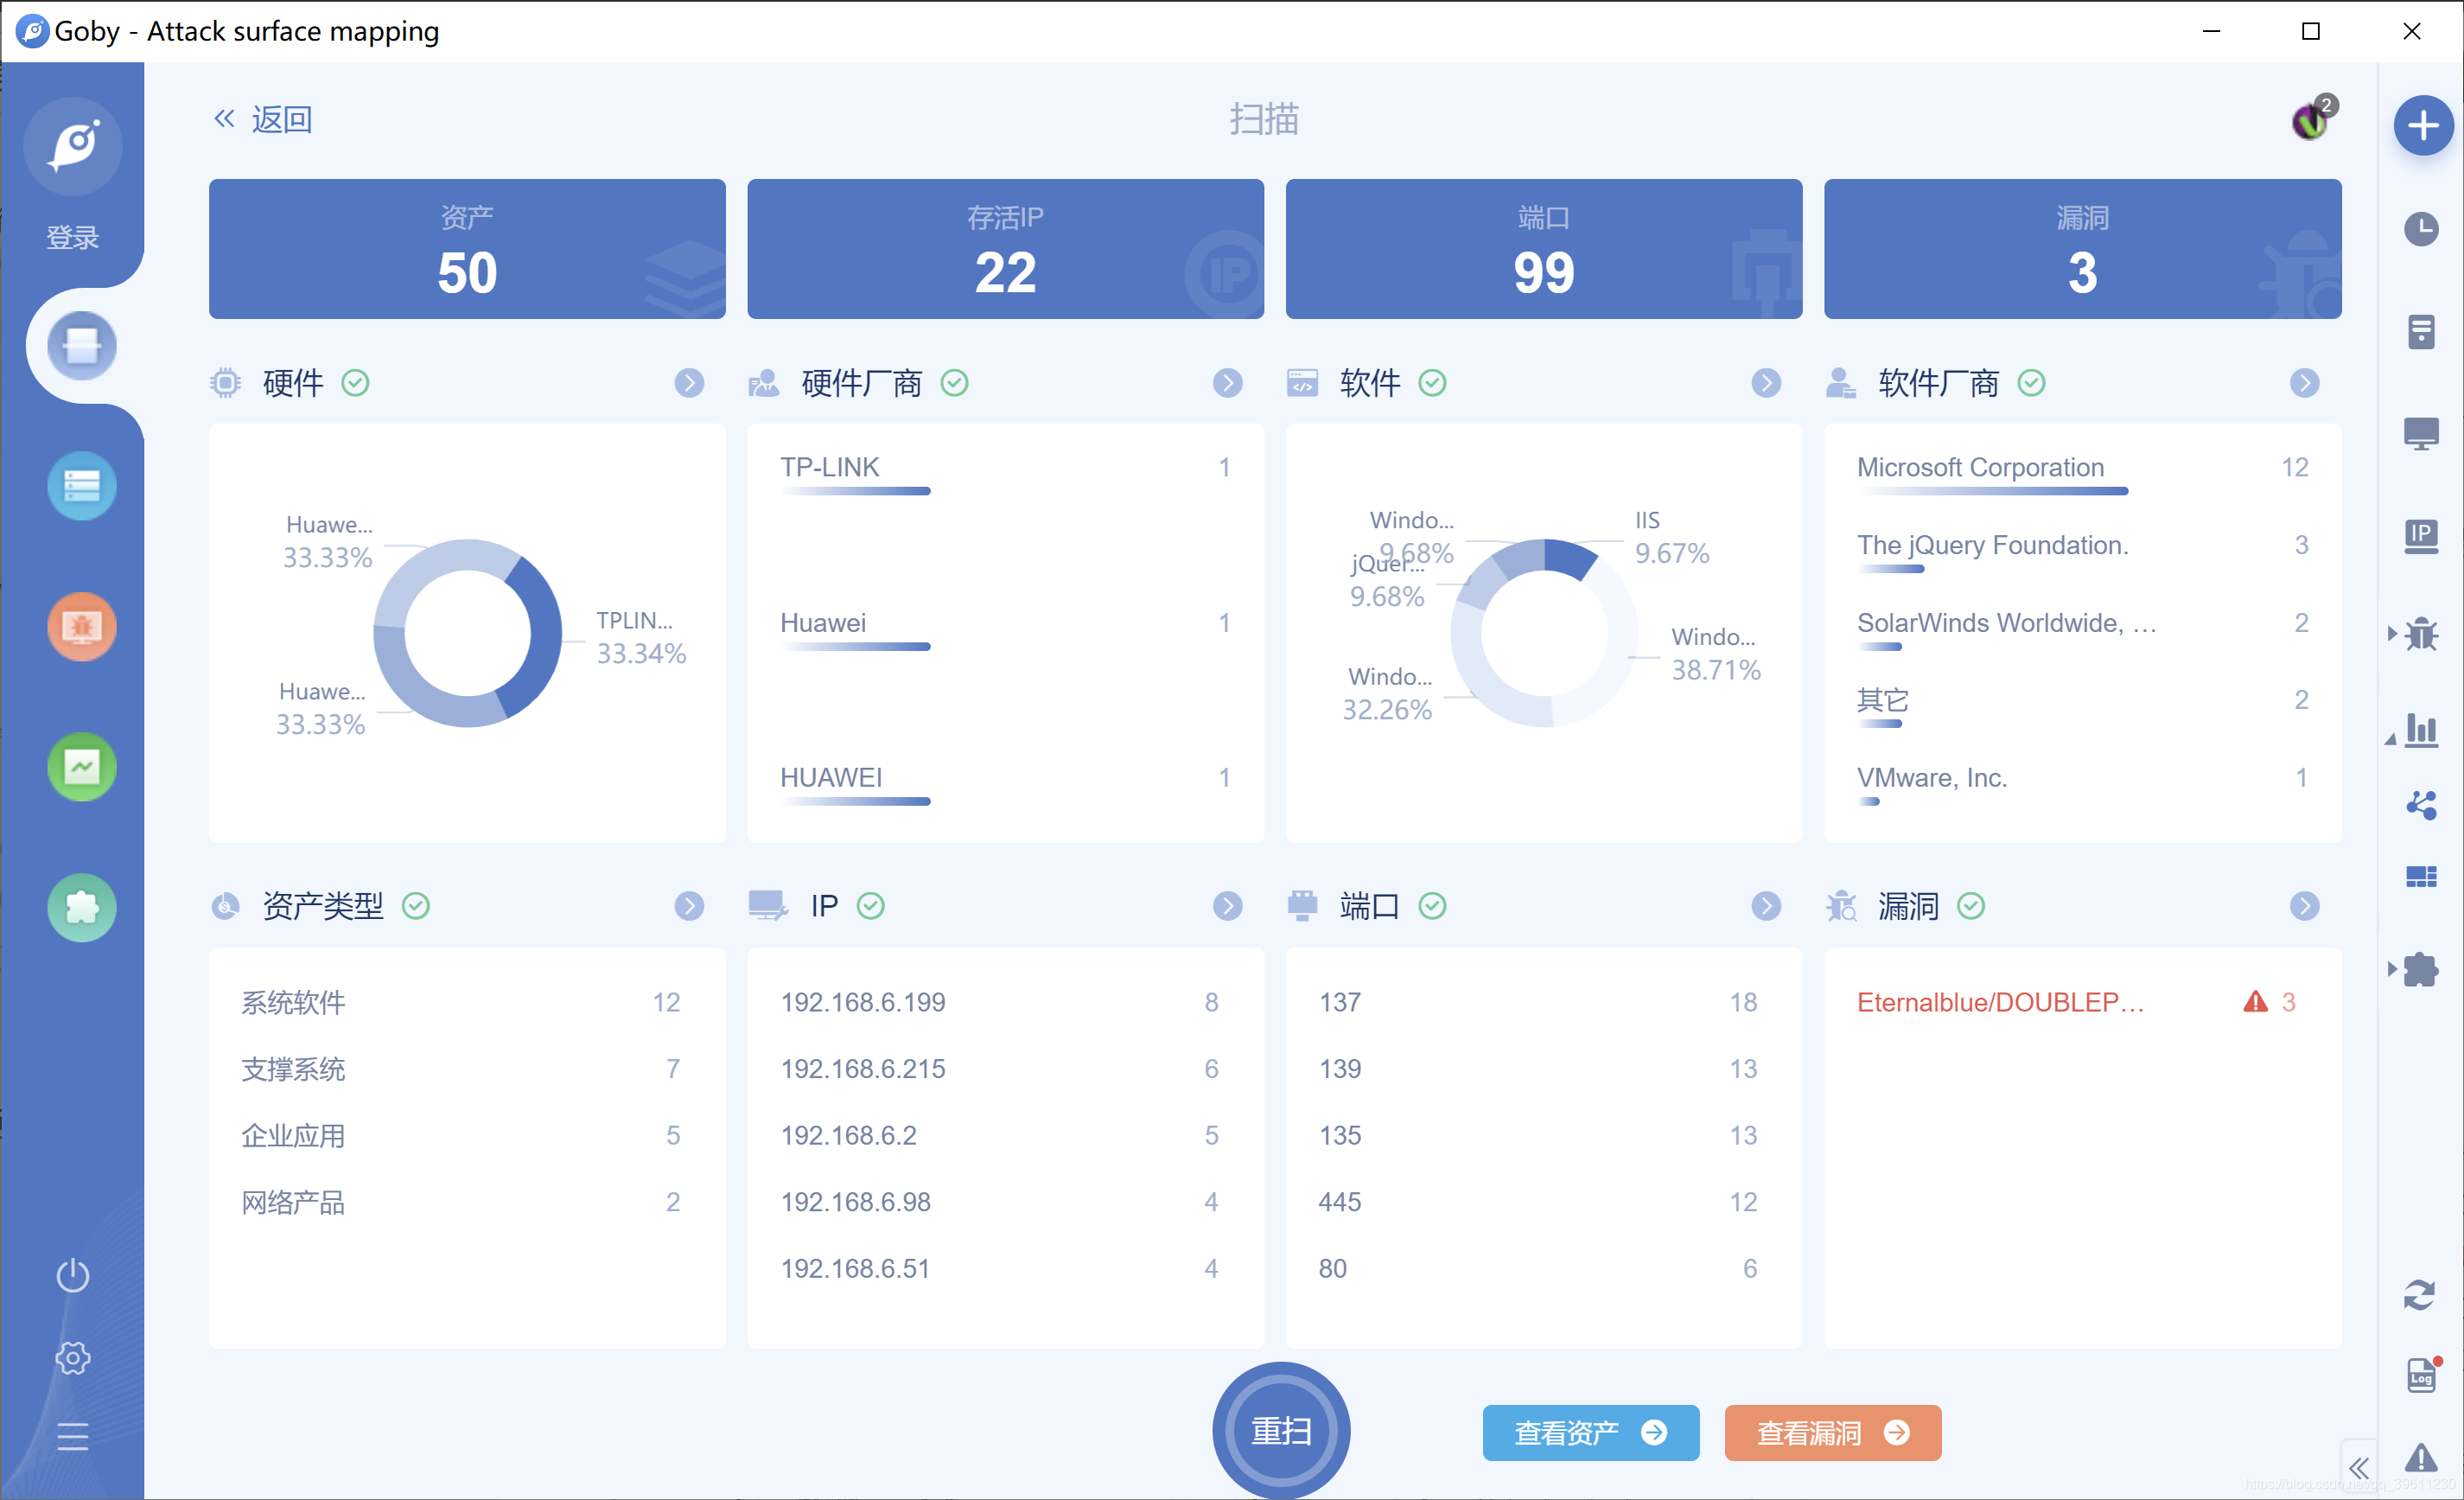Open the teal extensions puzzle sidebar icon
The image size is (2464, 1500).
tap(81, 908)
